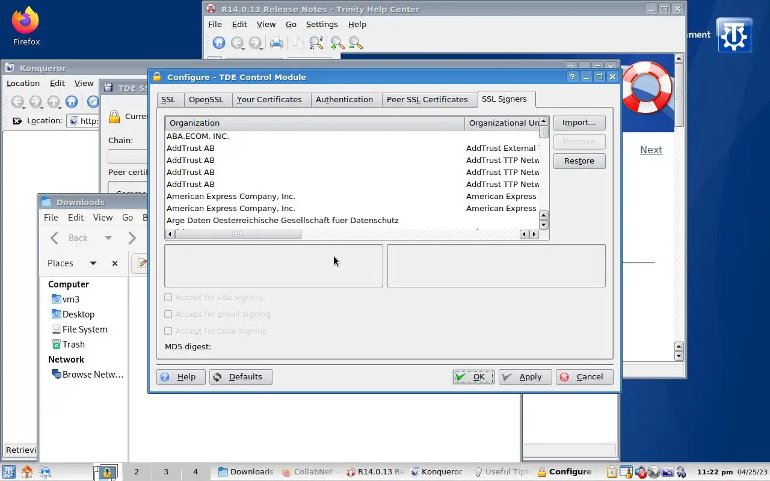This screenshot has height=481, width=770.
Task: Click Browse Network in Downloads sidebar
Action: pos(87,375)
